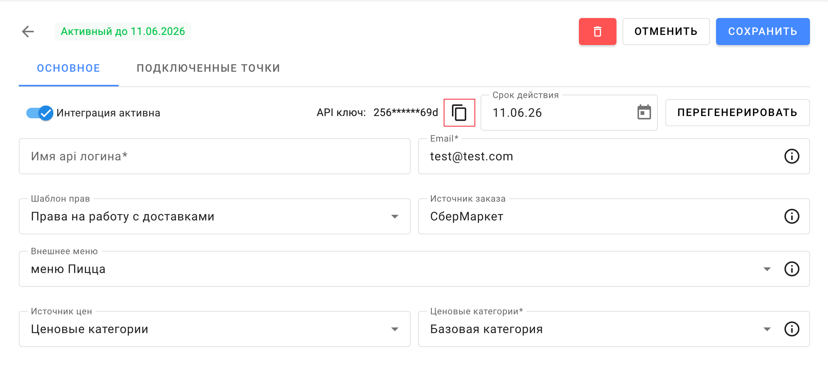Delete integration with the red trash button

pos(597,32)
